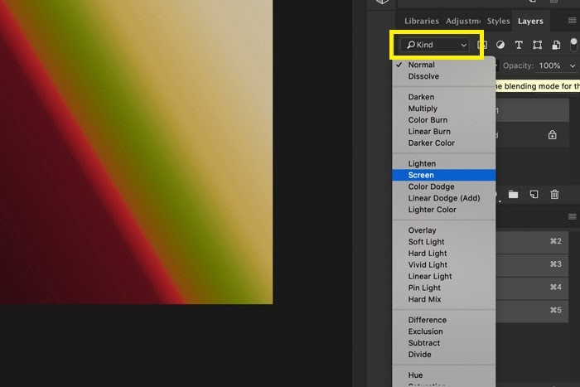Pick Overlay blending mode
Image resolution: width=580 pixels, height=387 pixels.
(x=422, y=230)
